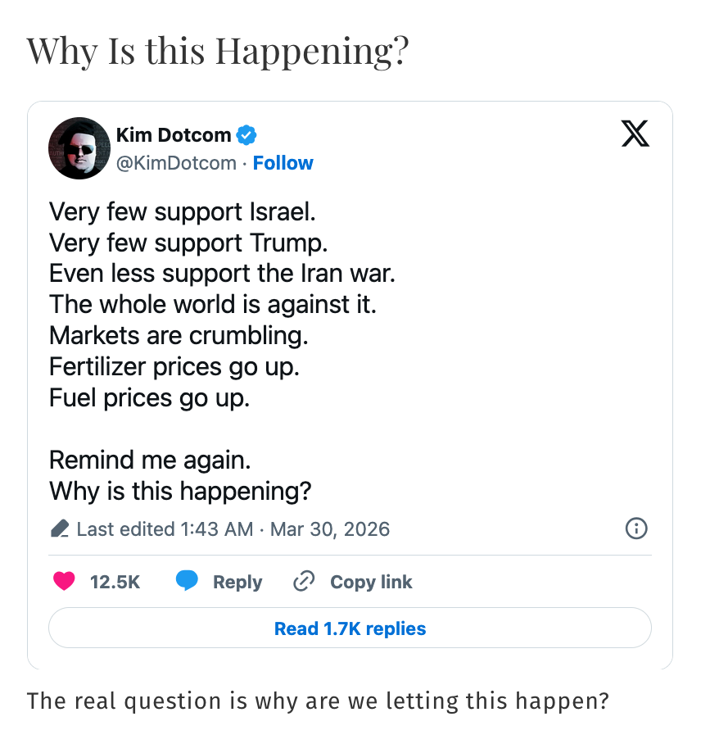Click the chain copy link icon
This screenshot has height=744, width=701.
tap(304, 582)
